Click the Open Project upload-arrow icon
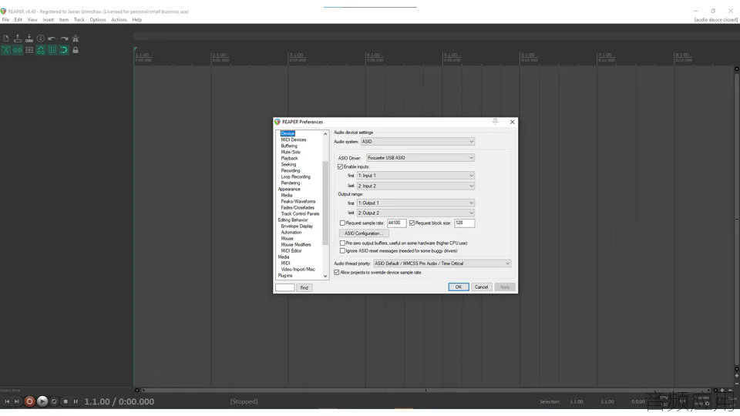 (x=18, y=39)
